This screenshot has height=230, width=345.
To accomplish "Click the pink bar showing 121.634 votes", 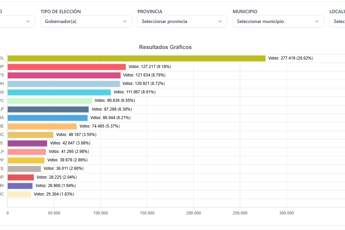I will [64, 75].
